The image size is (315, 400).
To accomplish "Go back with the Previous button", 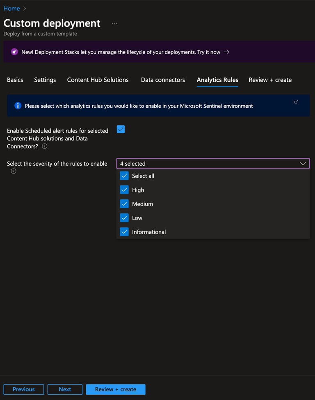I will [24, 389].
